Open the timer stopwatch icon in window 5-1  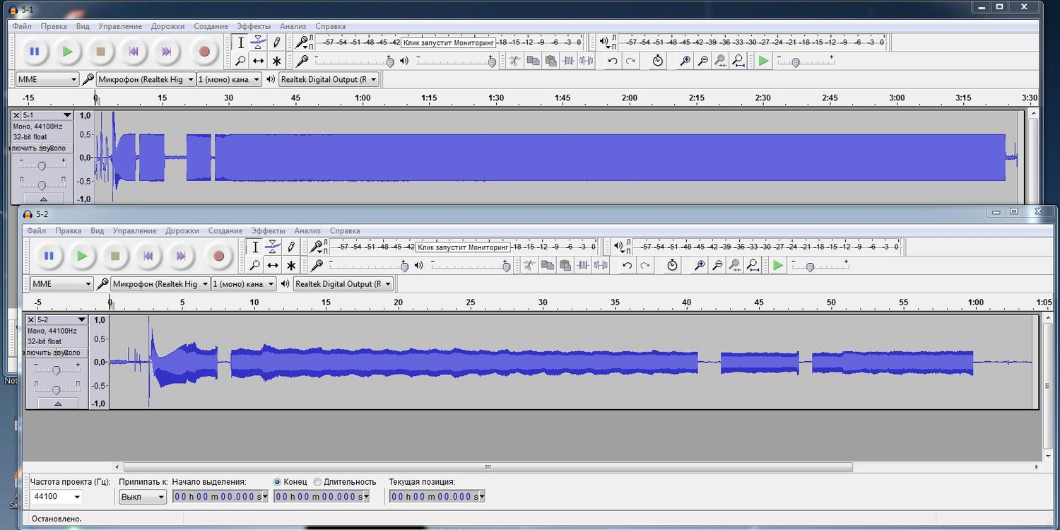click(658, 61)
